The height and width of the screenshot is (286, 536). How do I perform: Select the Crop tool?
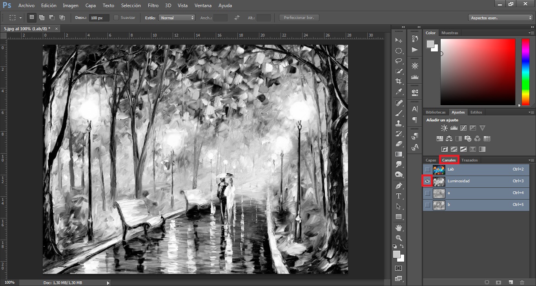click(399, 81)
